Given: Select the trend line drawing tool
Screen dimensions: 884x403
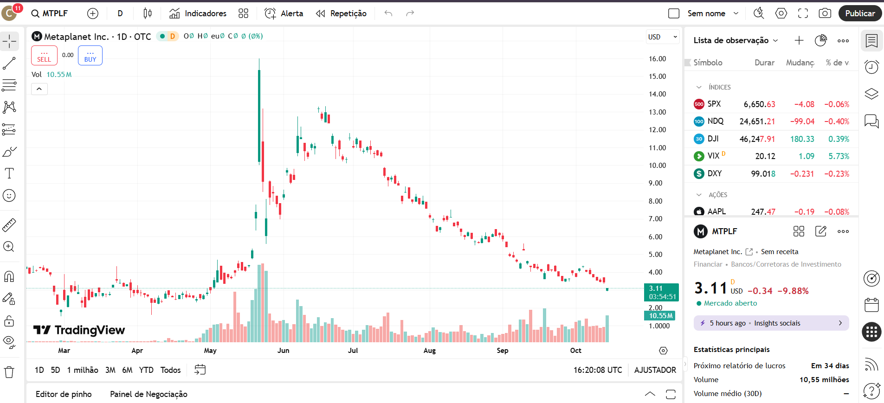Looking at the screenshot, I should [x=9, y=64].
